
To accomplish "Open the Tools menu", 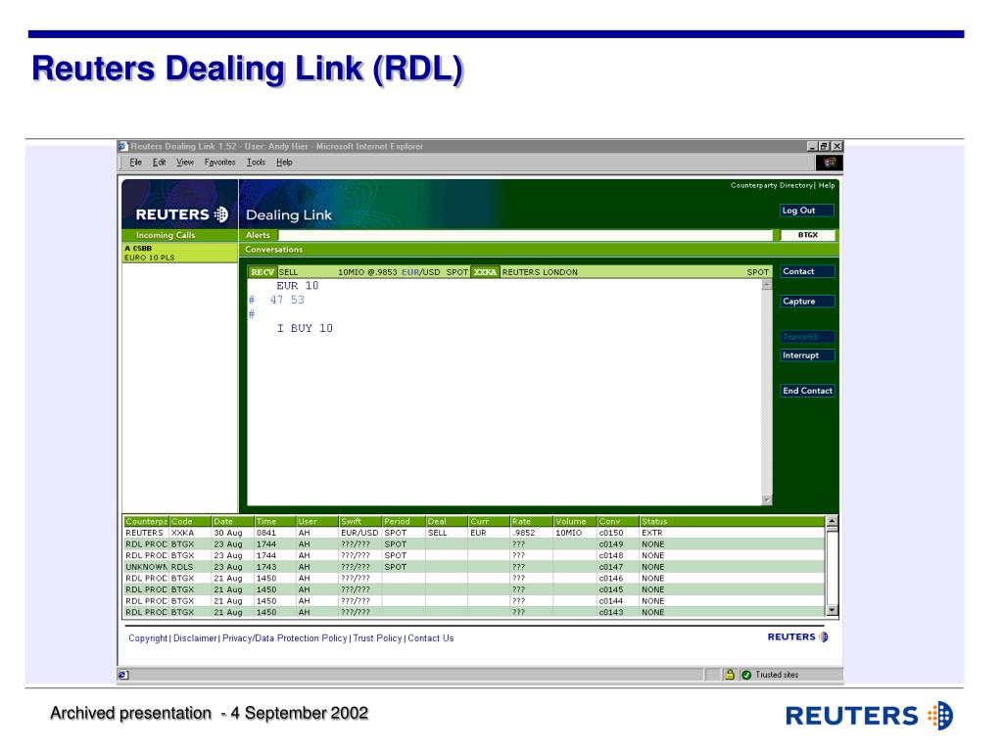I will click(x=256, y=163).
